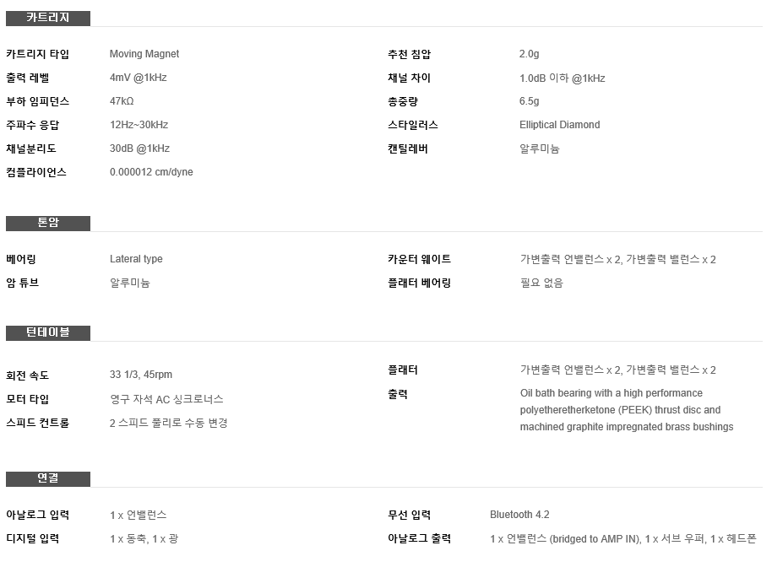Screen dimensions: 772x567
Task: Click the 추천 침압 label
Action: [x=409, y=54]
